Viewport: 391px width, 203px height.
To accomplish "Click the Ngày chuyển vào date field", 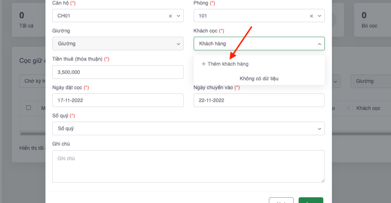I will [x=259, y=100].
